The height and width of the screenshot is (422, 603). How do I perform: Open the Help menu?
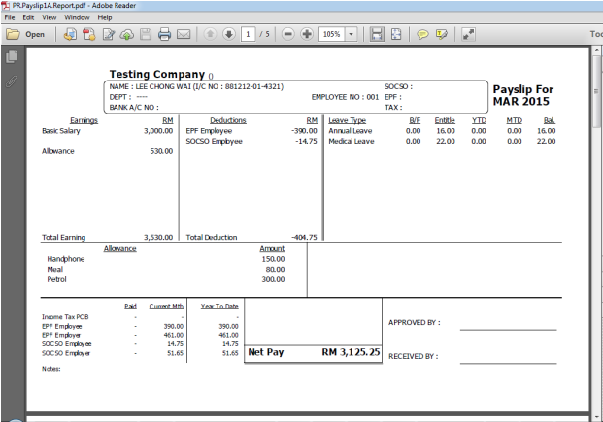[x=105, y=17]
